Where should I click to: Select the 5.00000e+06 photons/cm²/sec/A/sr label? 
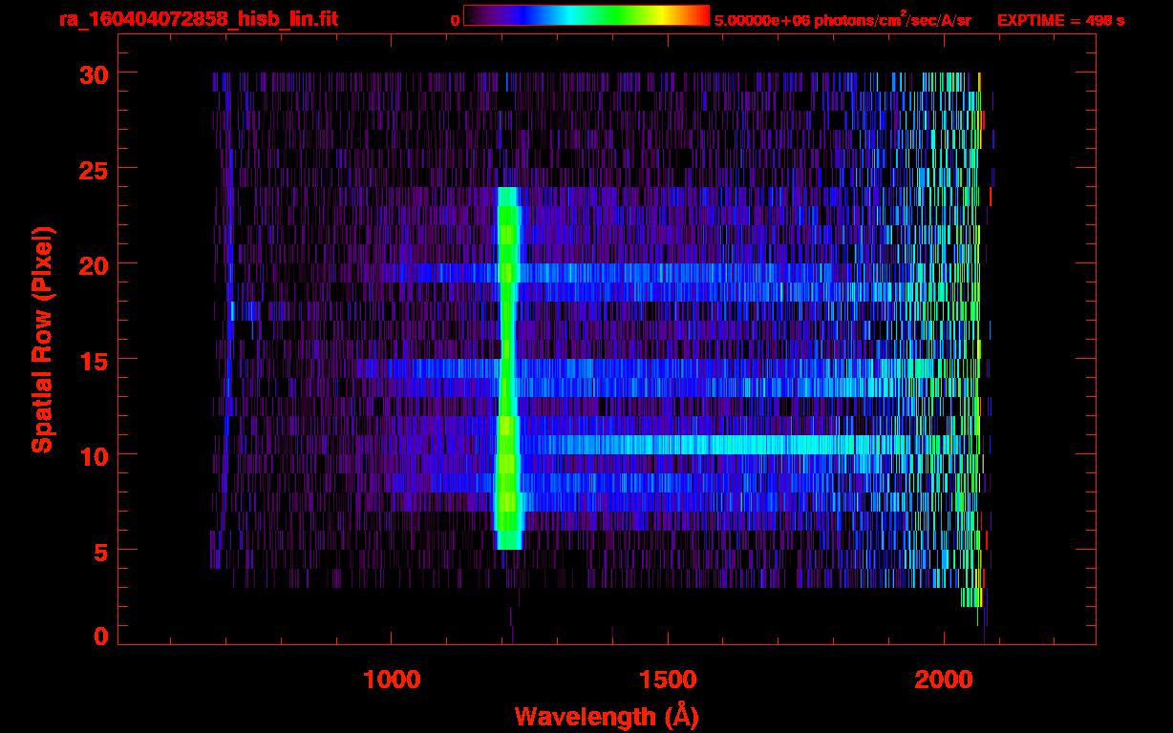pyautogui.click(x=842, y=19)
